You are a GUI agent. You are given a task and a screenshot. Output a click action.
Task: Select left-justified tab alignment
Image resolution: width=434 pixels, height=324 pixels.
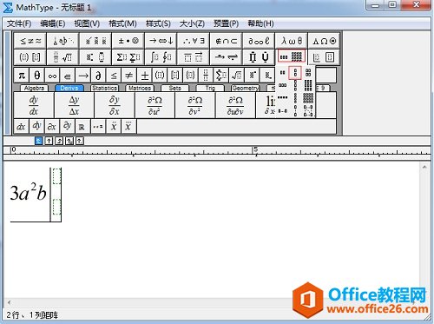38,141
